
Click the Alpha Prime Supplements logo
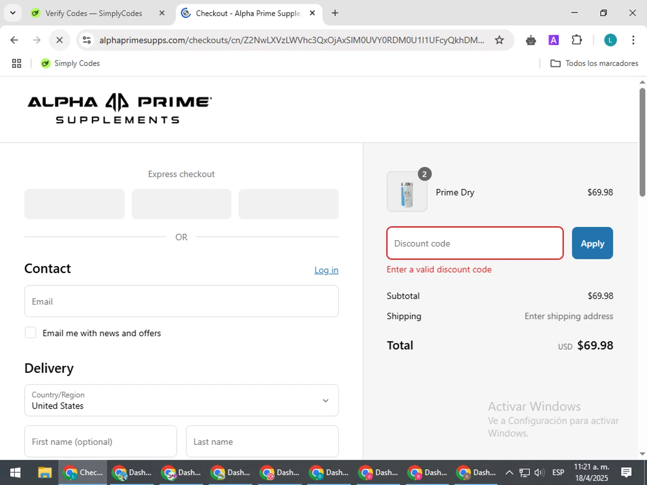pos(119,109)
